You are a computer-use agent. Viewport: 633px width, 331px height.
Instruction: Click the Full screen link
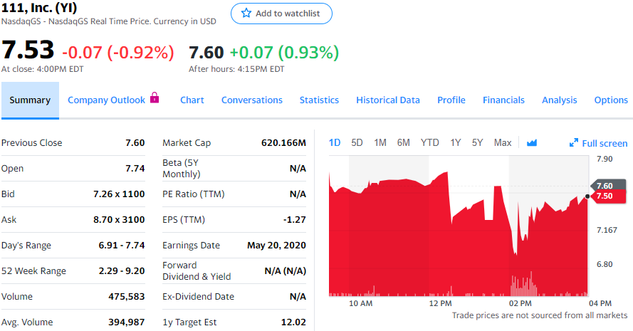pos(605,143)
